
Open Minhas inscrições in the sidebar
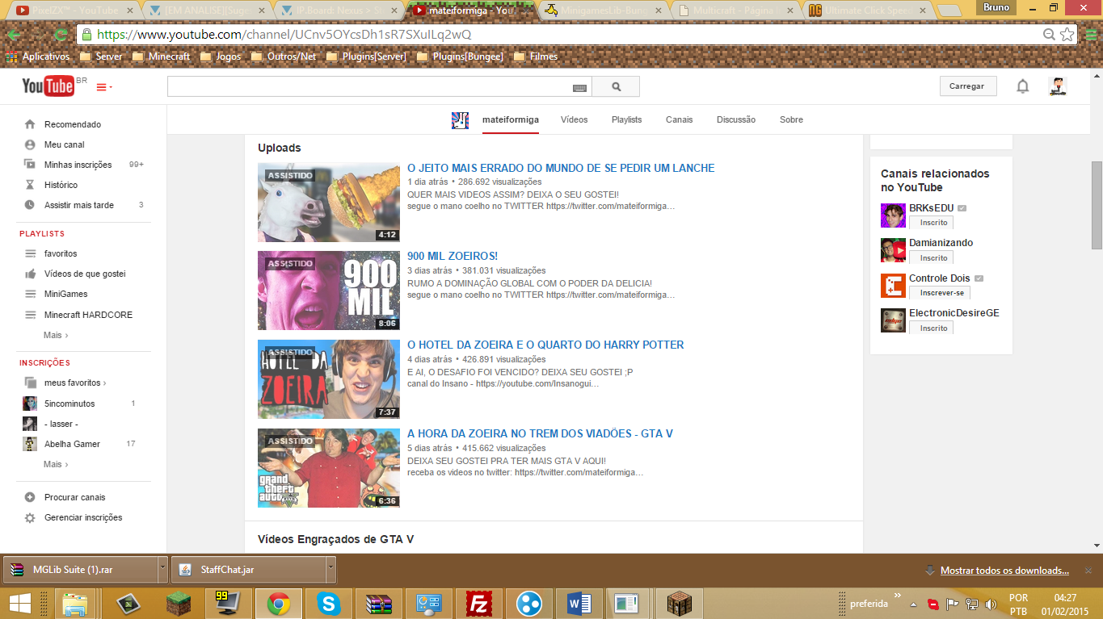[78, 165]
